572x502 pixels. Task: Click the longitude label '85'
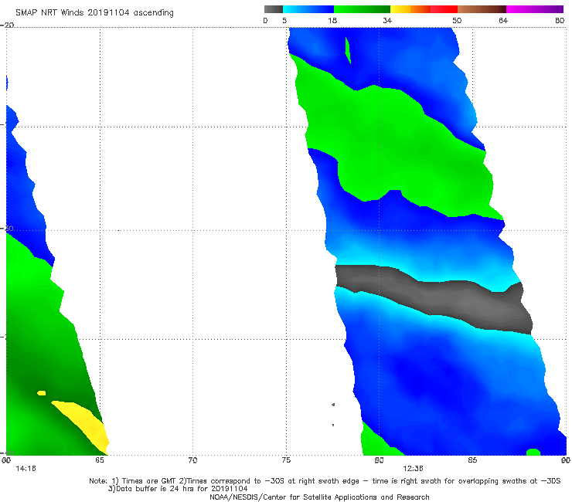[472, 460]
